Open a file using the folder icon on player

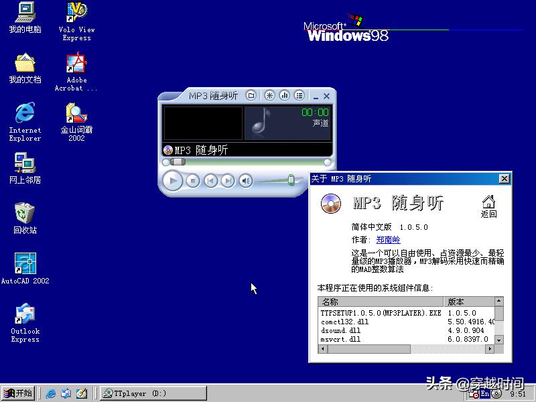[x=251, y=94]
